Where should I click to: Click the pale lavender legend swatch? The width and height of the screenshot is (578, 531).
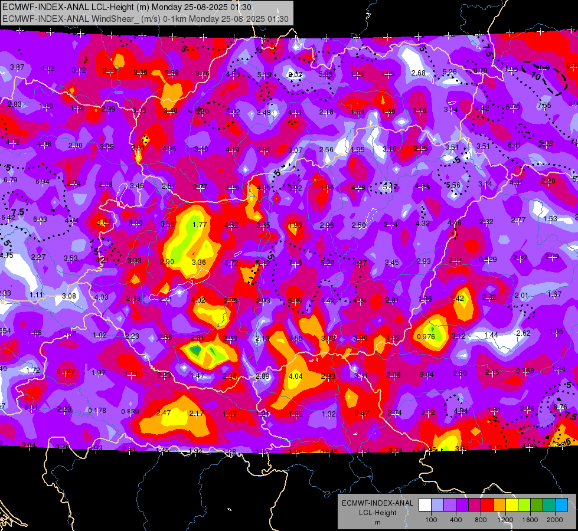[x=437, y=505]
